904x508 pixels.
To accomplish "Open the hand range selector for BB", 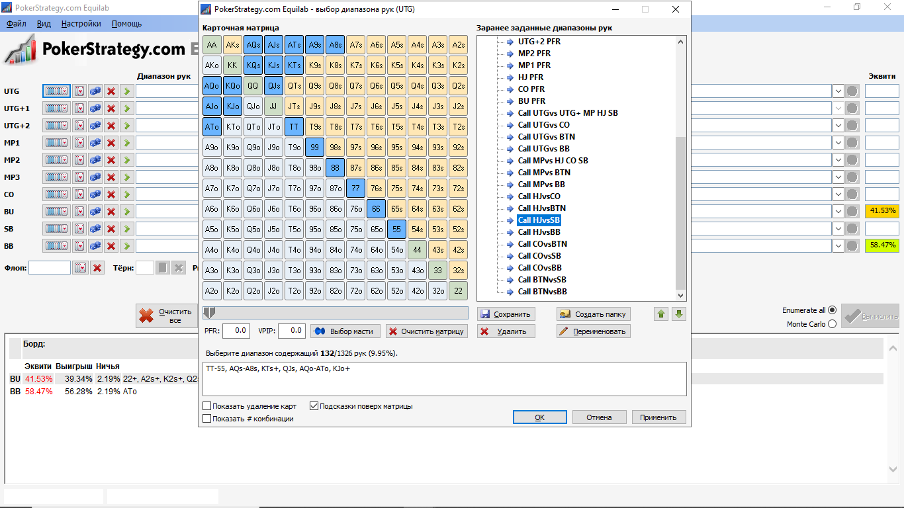I will coord(56,245).
